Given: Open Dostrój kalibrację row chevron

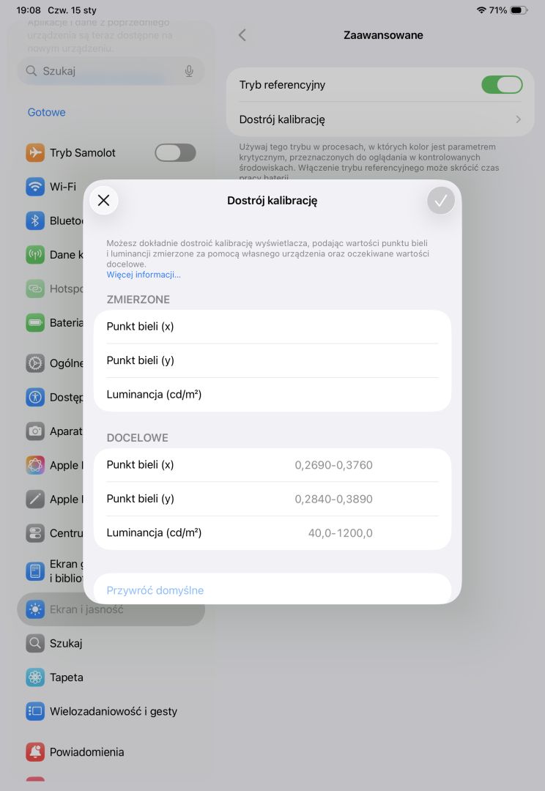Looking at the screenshot, I should pyautogui.click(x=518, y=119).
